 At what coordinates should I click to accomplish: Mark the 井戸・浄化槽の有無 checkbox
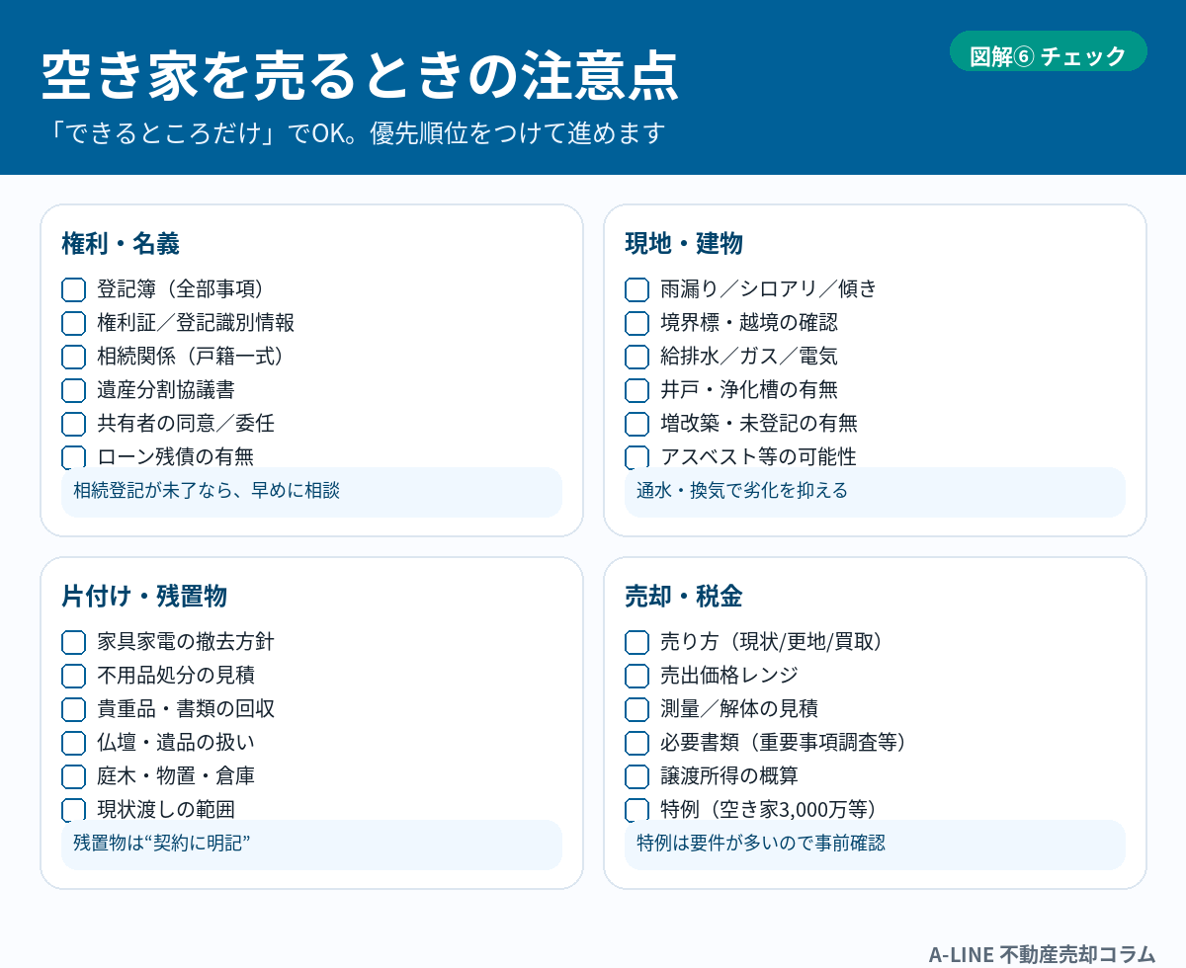coord(637,390)
